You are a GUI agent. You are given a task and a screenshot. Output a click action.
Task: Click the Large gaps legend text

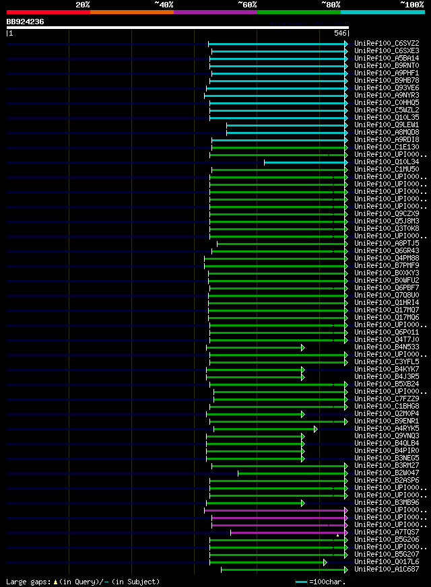tap(83, 582)
